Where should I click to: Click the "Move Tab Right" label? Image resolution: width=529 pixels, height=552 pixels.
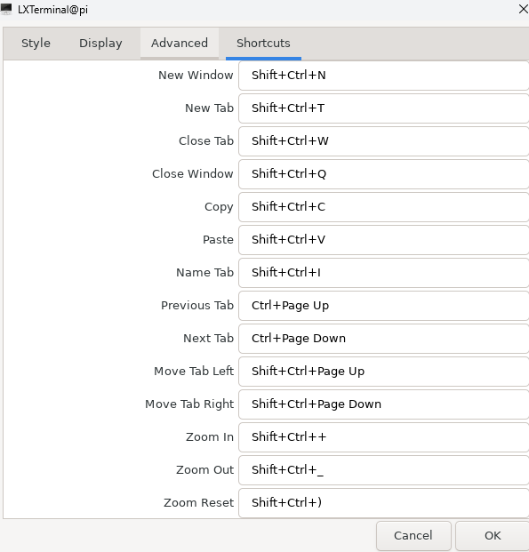point(189,404)
